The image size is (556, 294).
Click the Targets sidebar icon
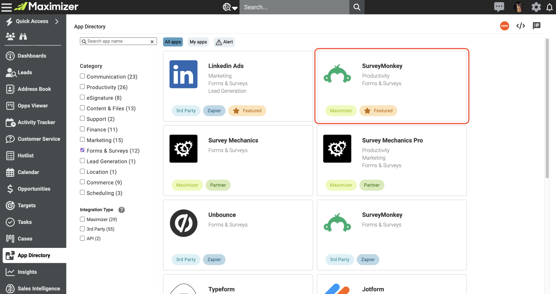(x=10, y=206)
